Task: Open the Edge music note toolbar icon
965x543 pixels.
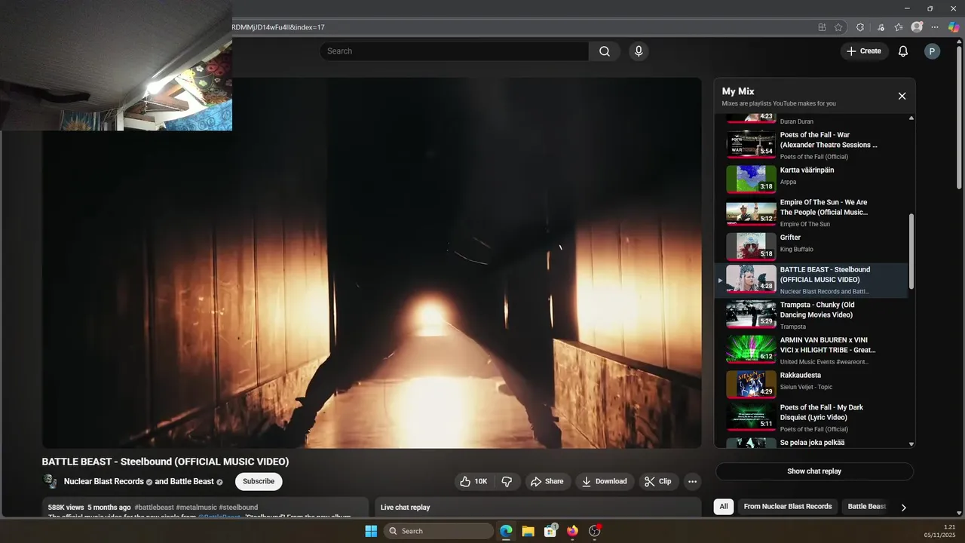Action: point(881,27)
